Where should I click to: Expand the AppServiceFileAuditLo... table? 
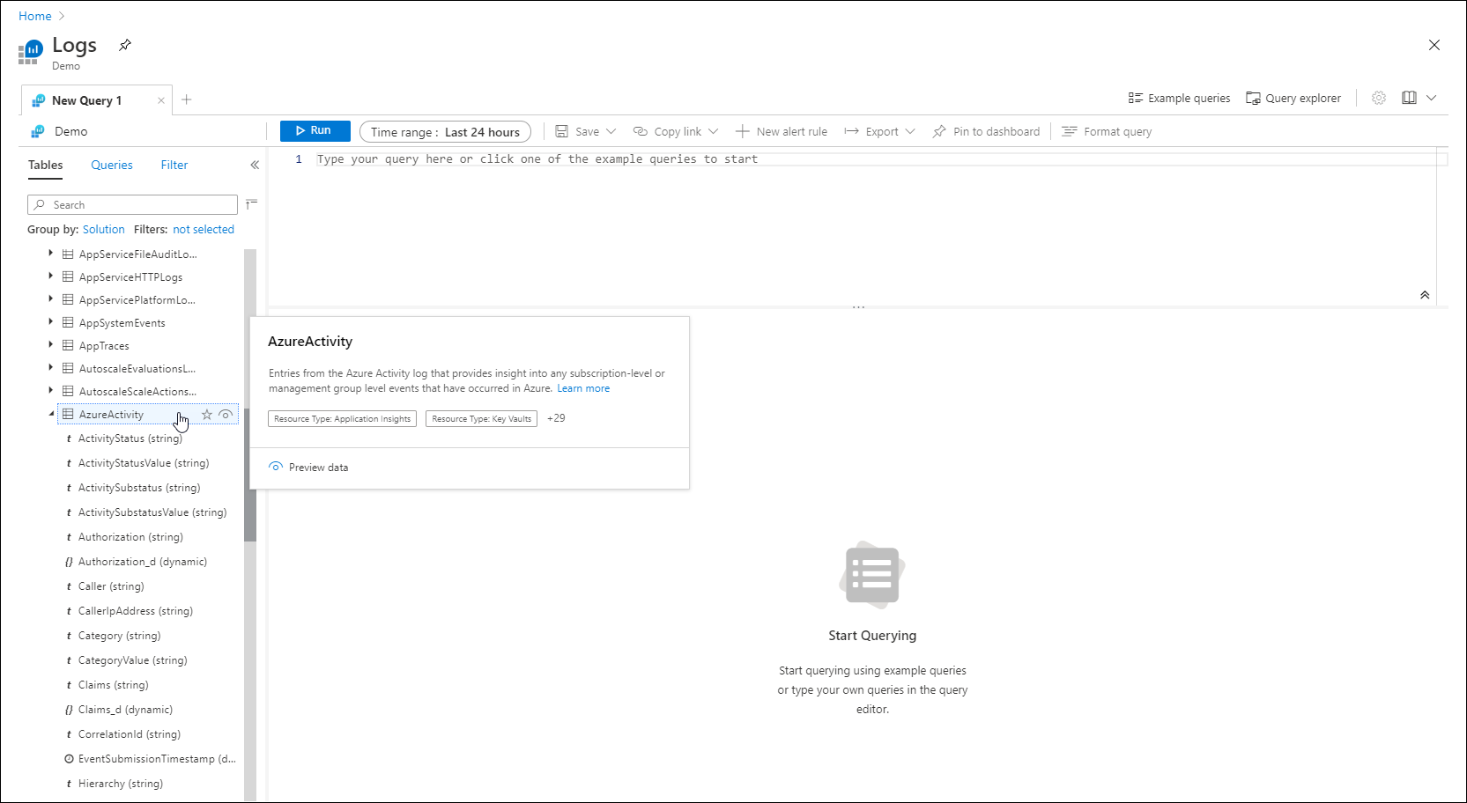click(50, 254)
